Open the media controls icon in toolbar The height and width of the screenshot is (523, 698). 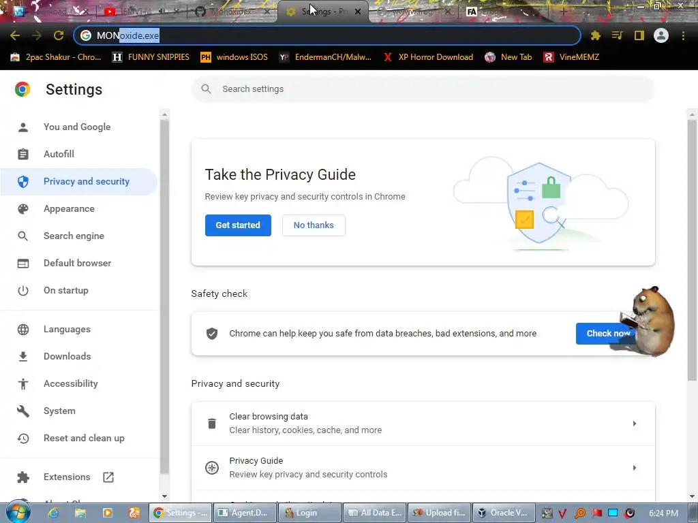coord(617,35)
